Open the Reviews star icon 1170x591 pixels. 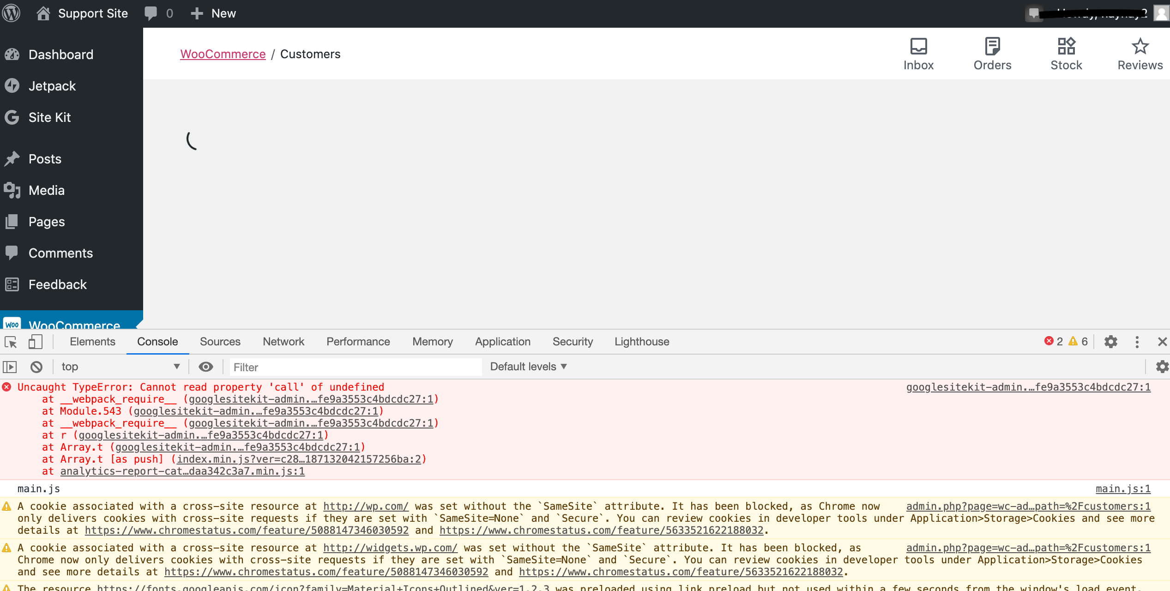(1140, 46)
